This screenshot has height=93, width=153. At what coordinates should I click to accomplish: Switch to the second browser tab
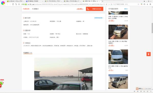34,1
